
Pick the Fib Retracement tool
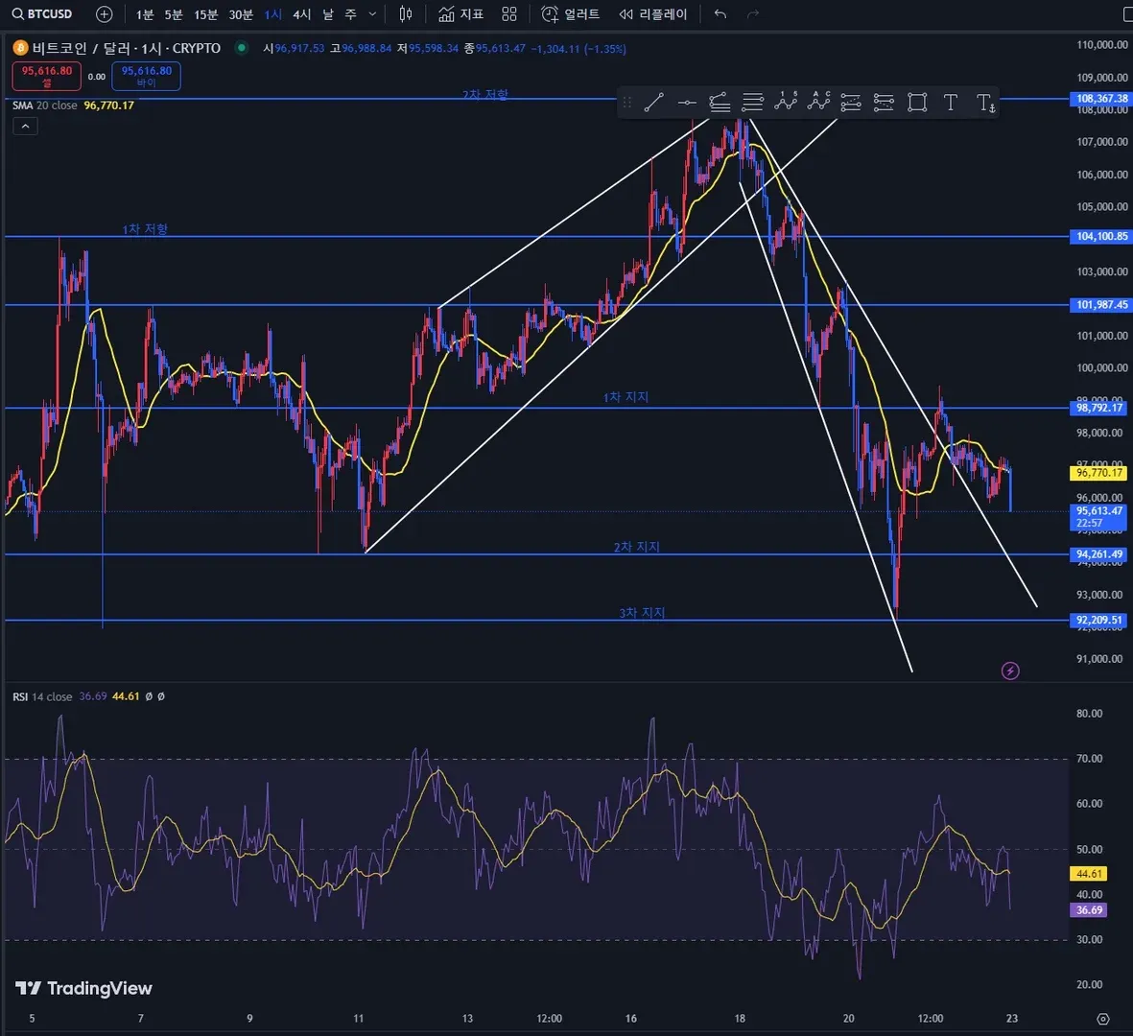point(753,103)
